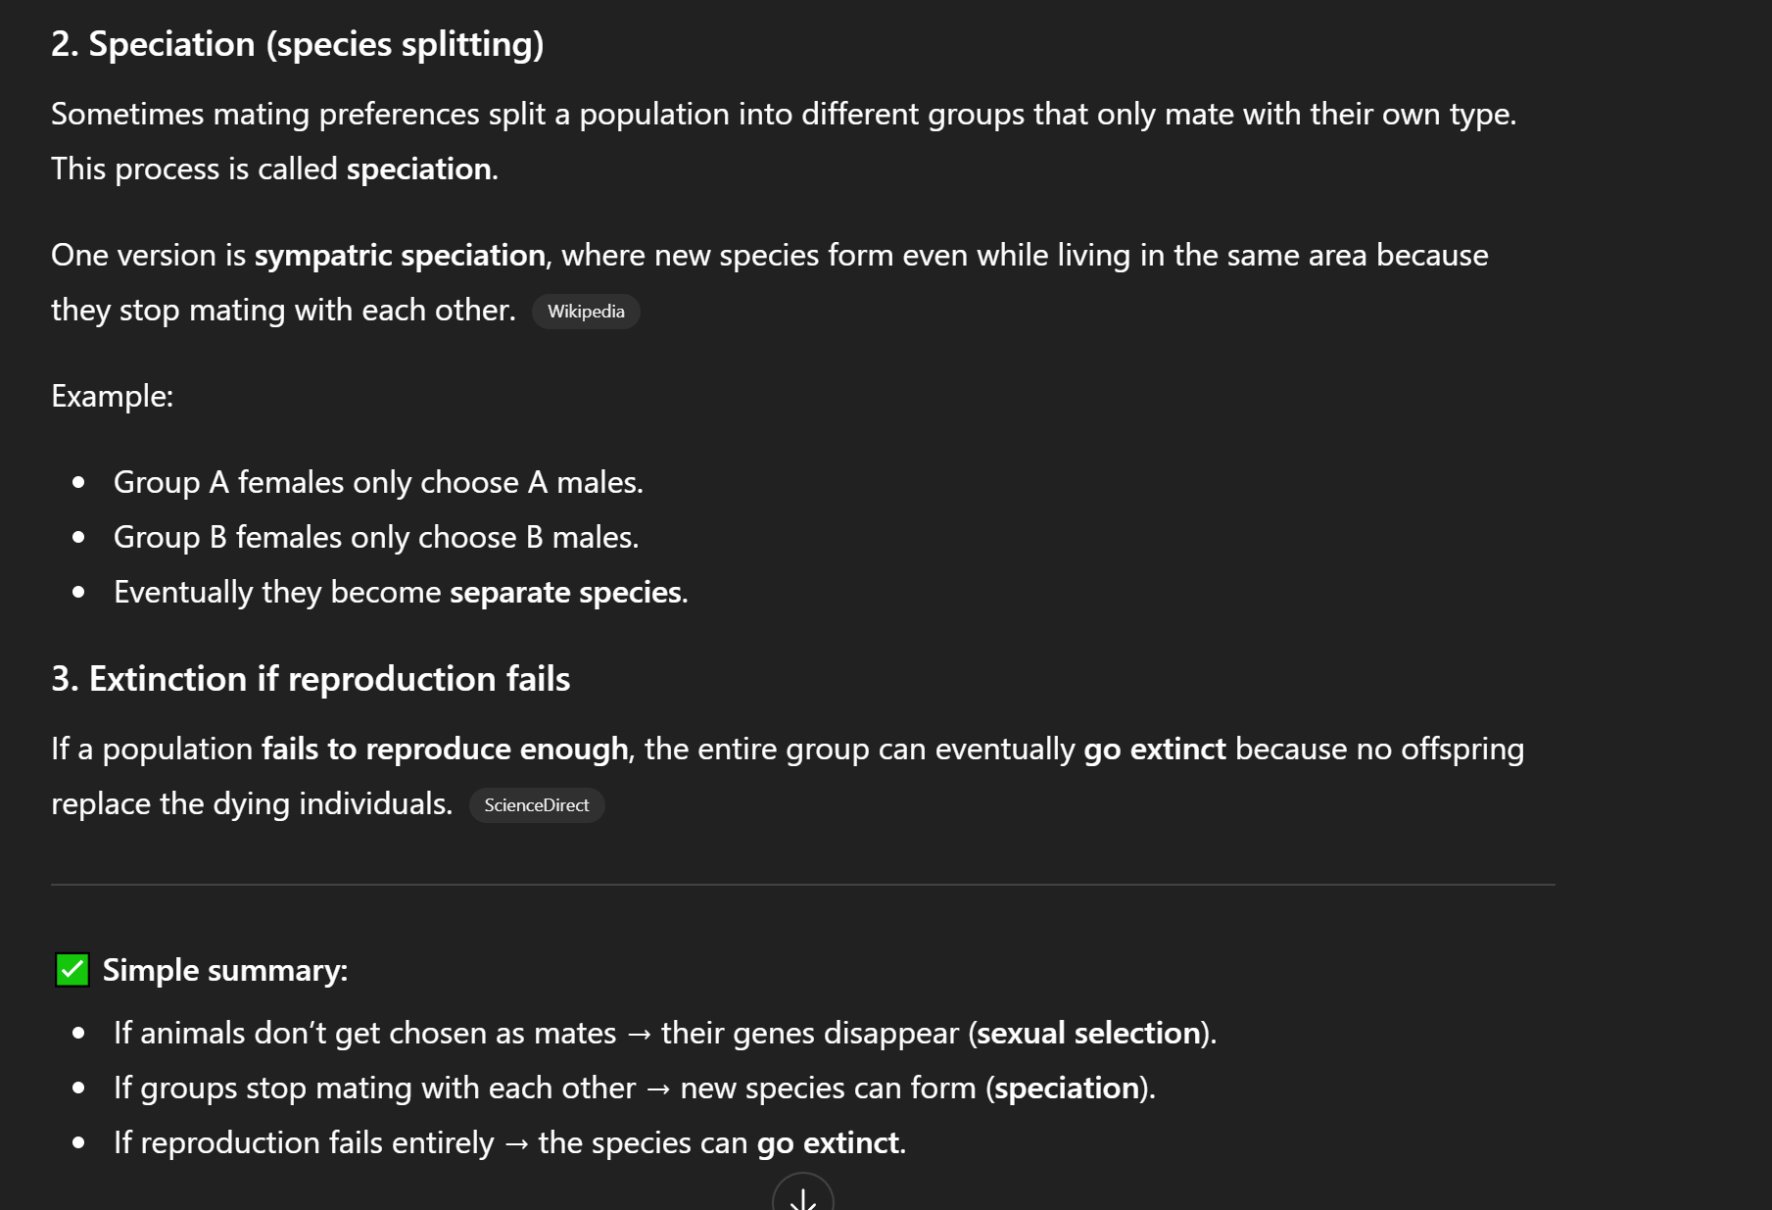Click the bold "fails to reproduce enough" phrase
This screenshot has height=1210, width=1772.
[x=445, y=749]
